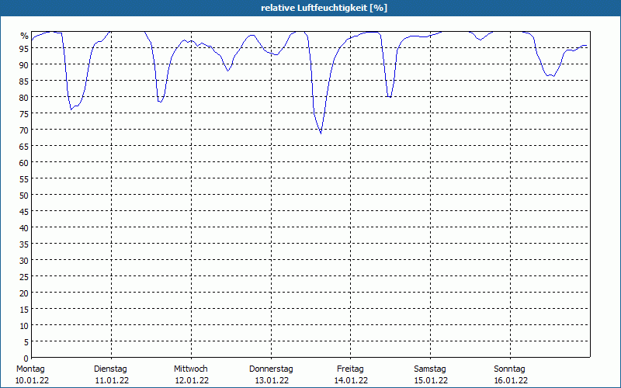Image resolution: width=621 pixels, height=388 pixels.
Task: Click the y-axis value '45'
Action: pyautogui.click(x=24, y=211)
